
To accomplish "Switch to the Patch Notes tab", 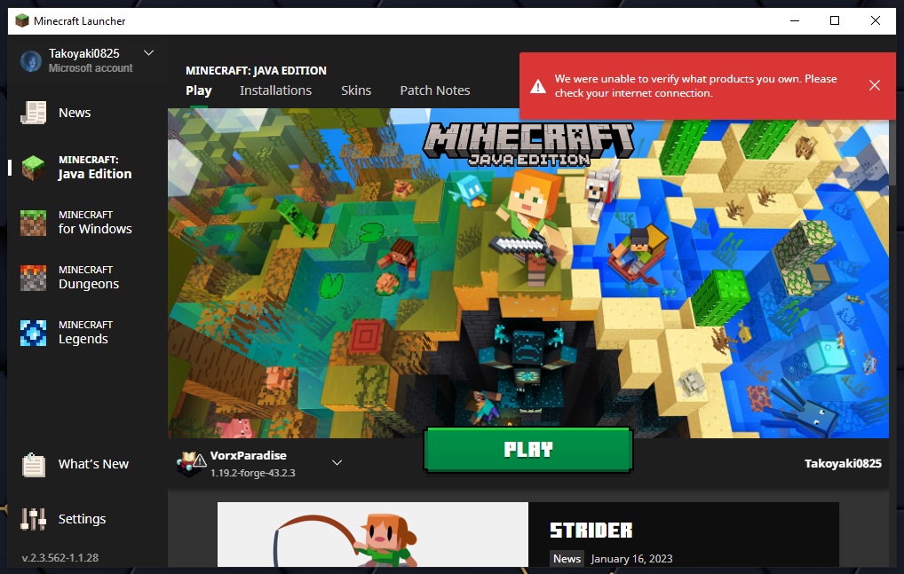I will tap(435, 90).
